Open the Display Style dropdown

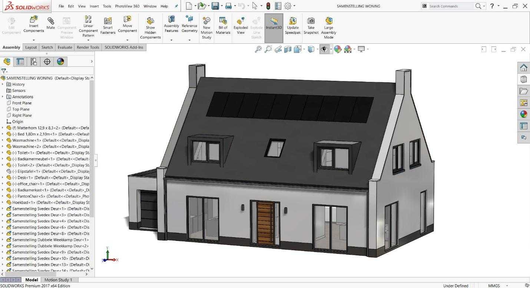pos(318,49)
